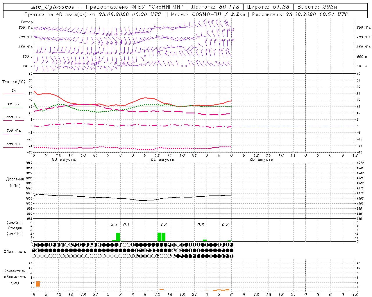Click the Alk_Uglovskoe station title

click(53, 7)
